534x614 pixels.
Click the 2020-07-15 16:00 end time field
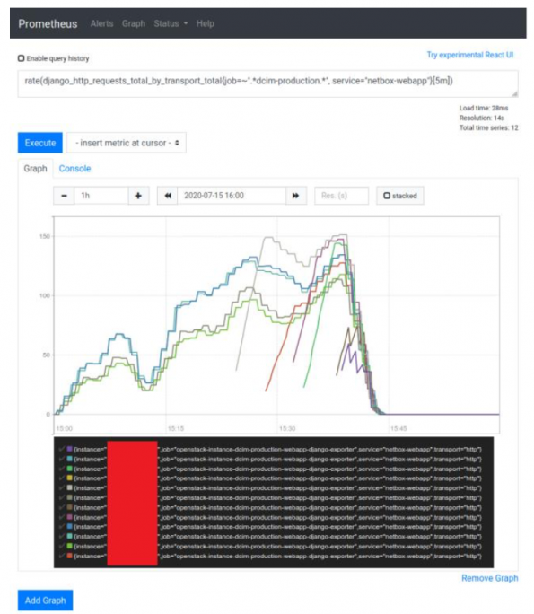pyautogui.click(x=232, y=196)
